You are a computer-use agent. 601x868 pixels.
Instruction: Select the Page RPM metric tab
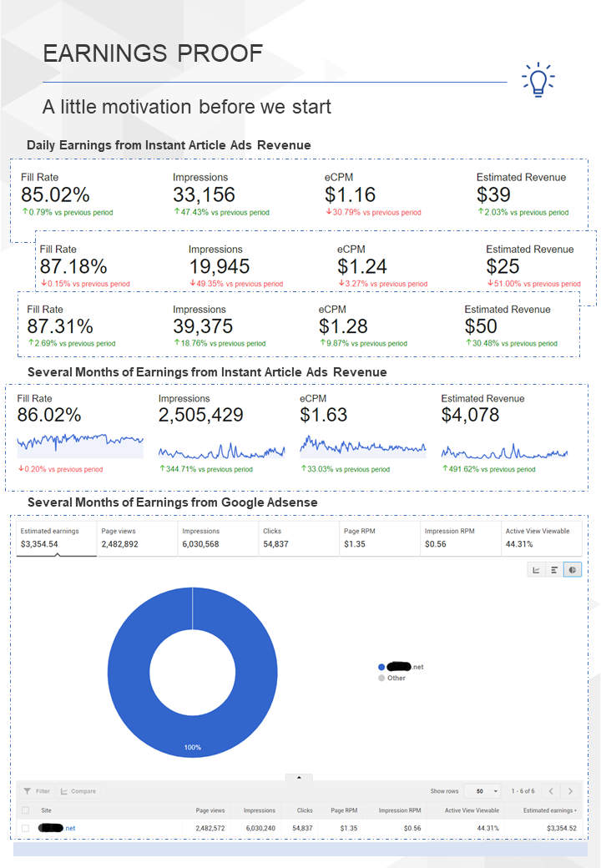point(380,537)
